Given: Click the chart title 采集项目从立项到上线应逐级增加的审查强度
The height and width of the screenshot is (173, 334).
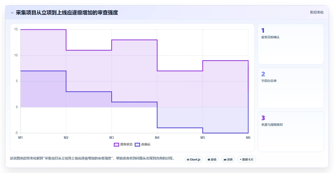Looking at the screenshot, I should (x=67, y=13).
